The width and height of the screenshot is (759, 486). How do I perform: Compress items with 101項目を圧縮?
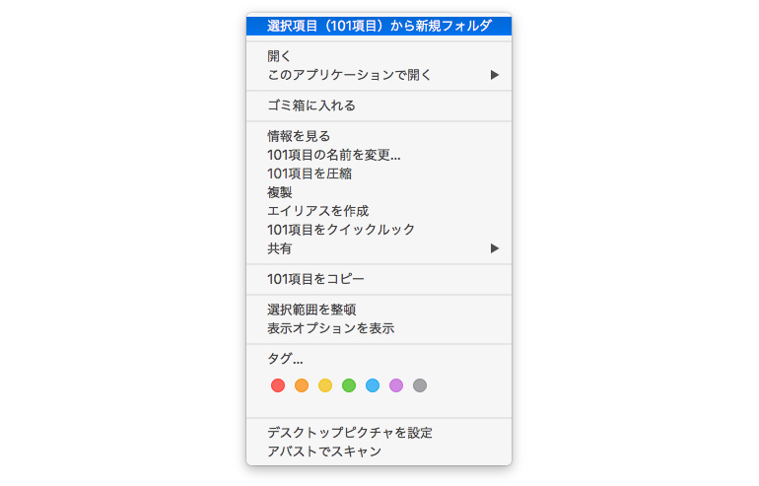click(310, 174)
